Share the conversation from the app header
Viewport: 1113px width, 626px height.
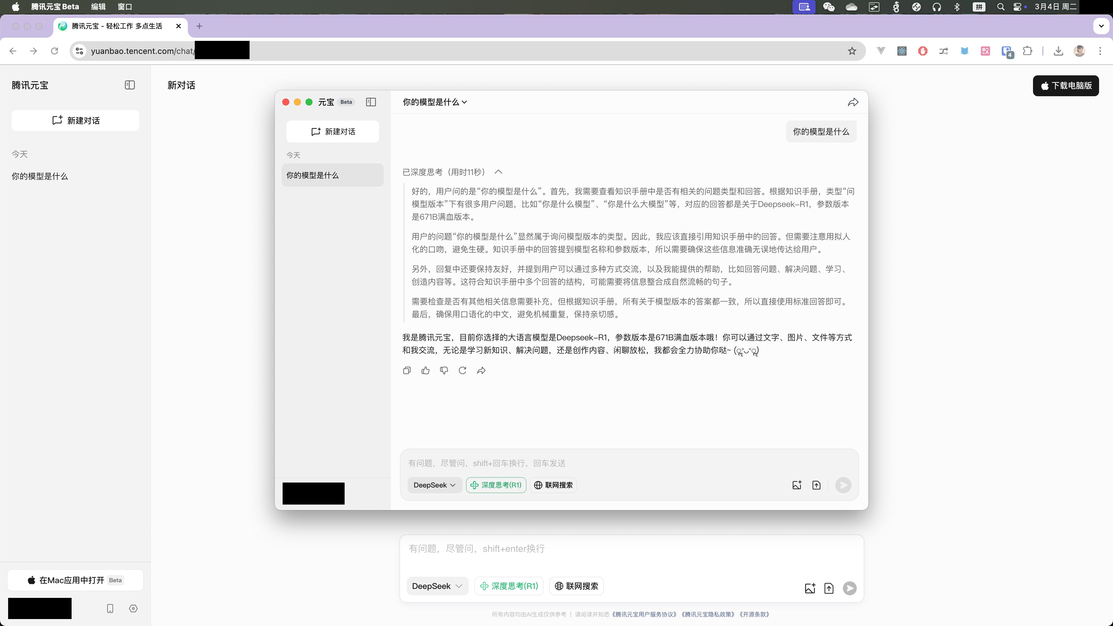[x=853, y=102]
